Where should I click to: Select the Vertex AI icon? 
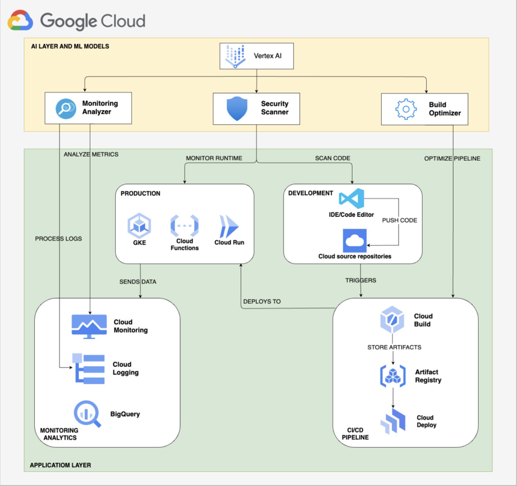tap(235, 56)
